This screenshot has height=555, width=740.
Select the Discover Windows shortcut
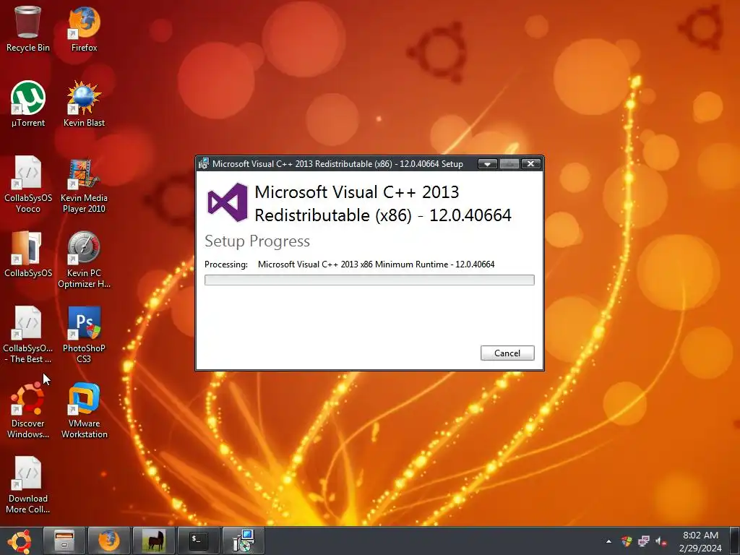[28, 410]
